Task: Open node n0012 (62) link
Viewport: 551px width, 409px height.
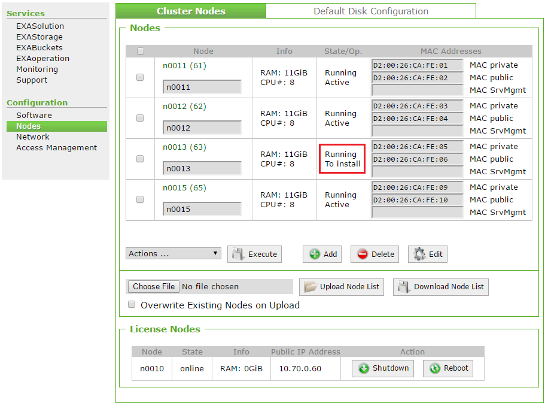Action: point(184,107)
